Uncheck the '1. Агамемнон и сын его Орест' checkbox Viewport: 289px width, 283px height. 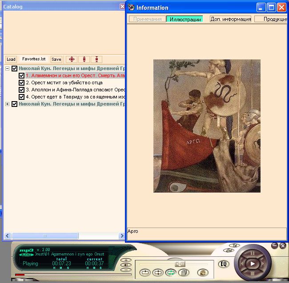[x=21, y=76]
